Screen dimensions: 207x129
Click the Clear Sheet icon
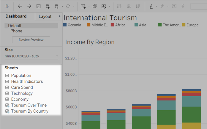[104, 6]
